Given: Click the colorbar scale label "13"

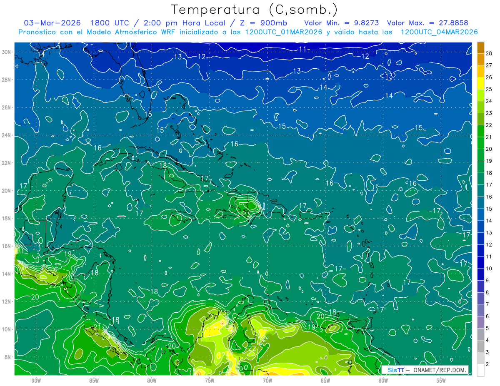Looking at the screenshot, I should (489, 233).
